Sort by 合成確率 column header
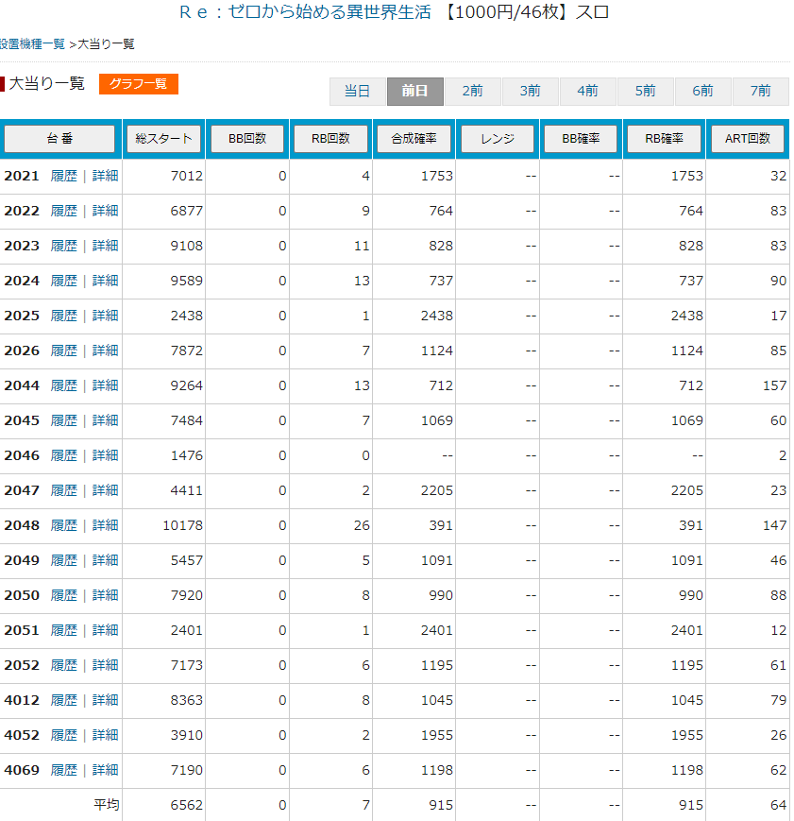This screenshot has width=794, height=821. [x=414, y=139]
